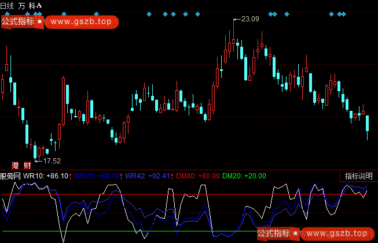Image resolution: width=378 pixels, height=243 pixels.
Task: Click the 股妾网 indicator name label
Action: (x=10, y=176)
